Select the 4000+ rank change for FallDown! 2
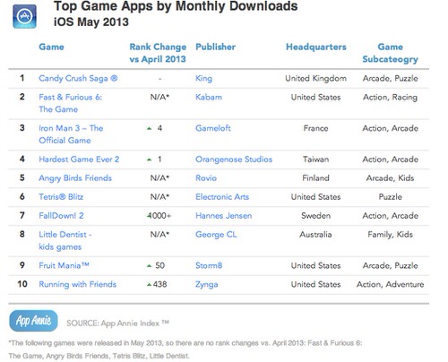The image size is (448, 362). (159, 216)
